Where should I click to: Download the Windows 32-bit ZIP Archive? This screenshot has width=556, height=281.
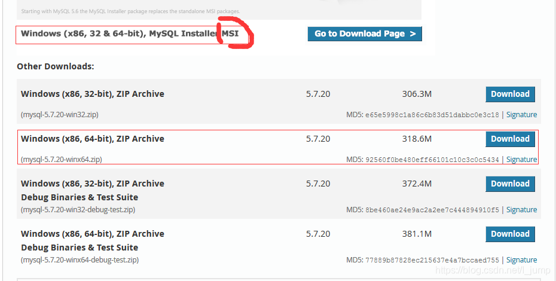[x=510, y=94]
